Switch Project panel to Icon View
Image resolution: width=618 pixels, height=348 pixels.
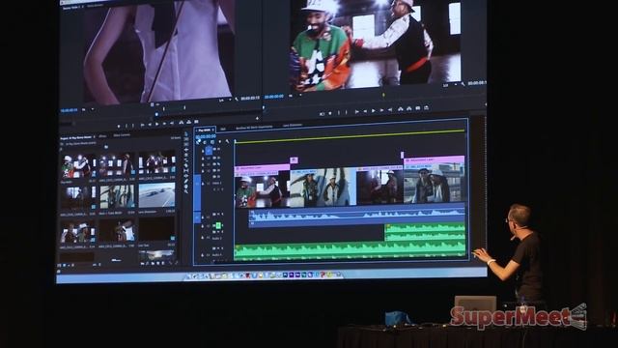tap(66, 266)
